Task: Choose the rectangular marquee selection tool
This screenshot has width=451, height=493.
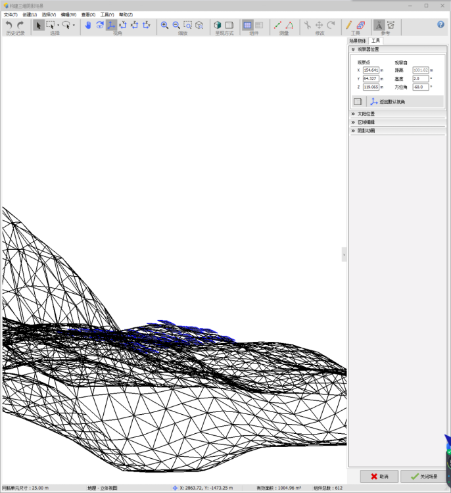Action: pos(51,25)
